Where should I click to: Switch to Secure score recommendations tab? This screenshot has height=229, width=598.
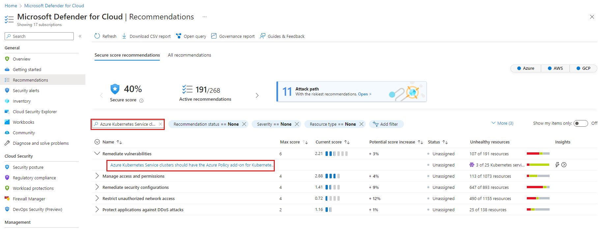tap(127, 55)
